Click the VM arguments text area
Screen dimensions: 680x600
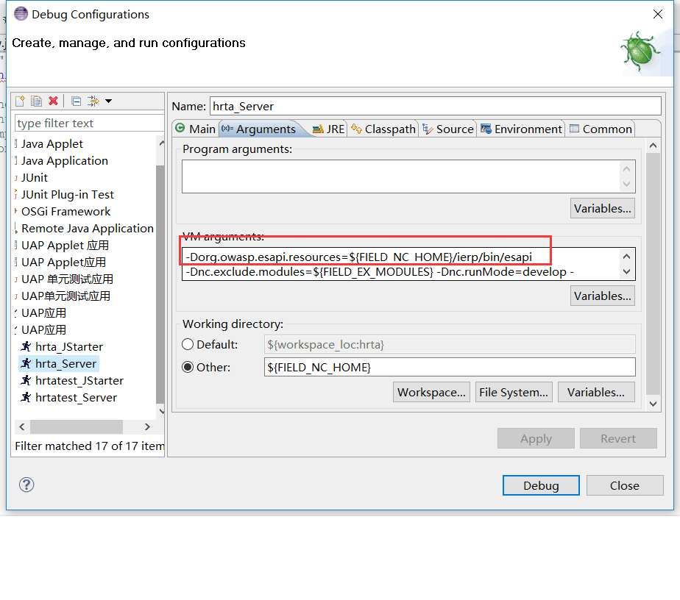pos(402,264)
